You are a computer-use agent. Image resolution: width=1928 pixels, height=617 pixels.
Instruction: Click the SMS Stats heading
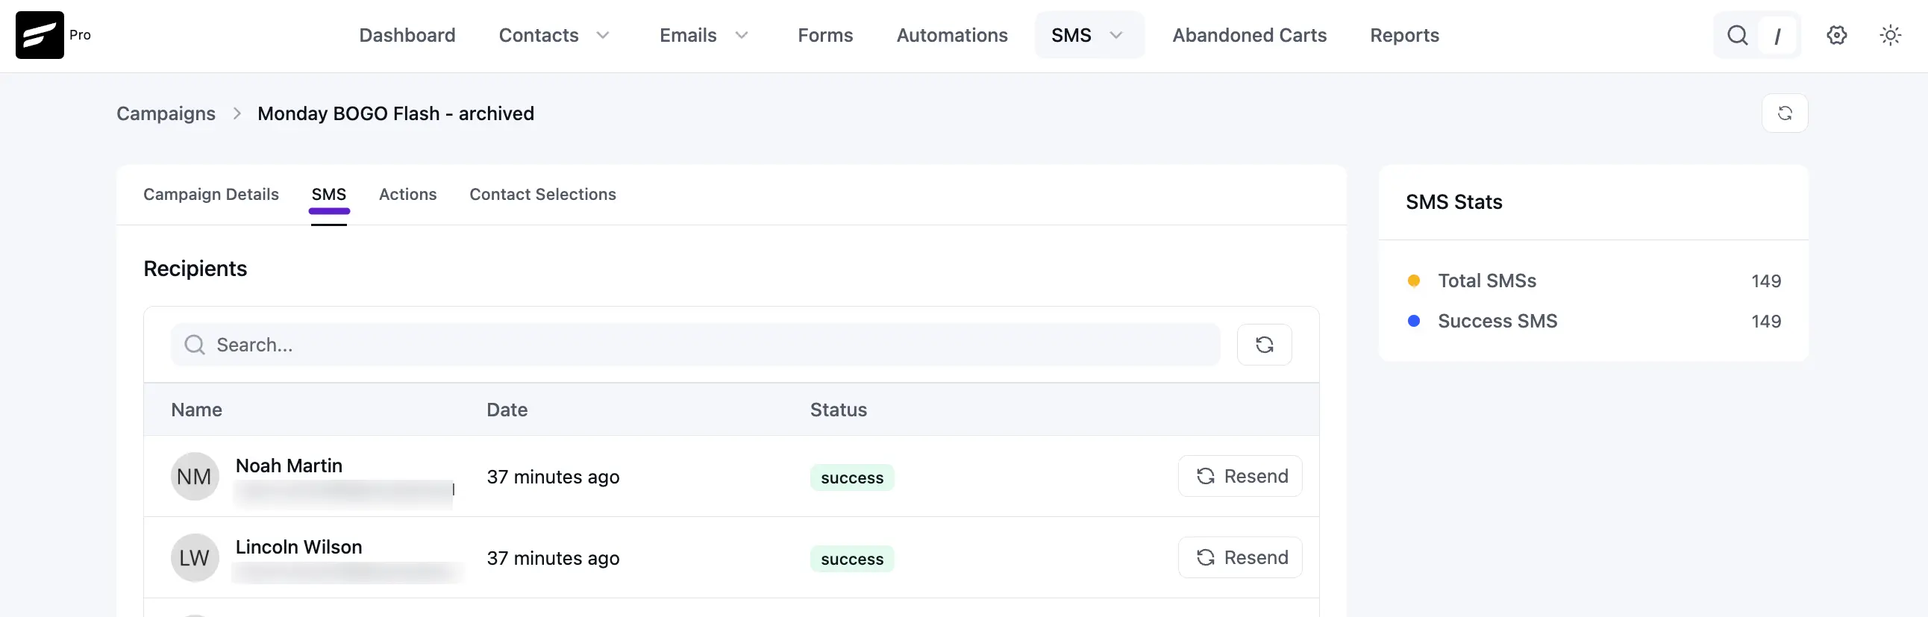[x=1453, y=202]
